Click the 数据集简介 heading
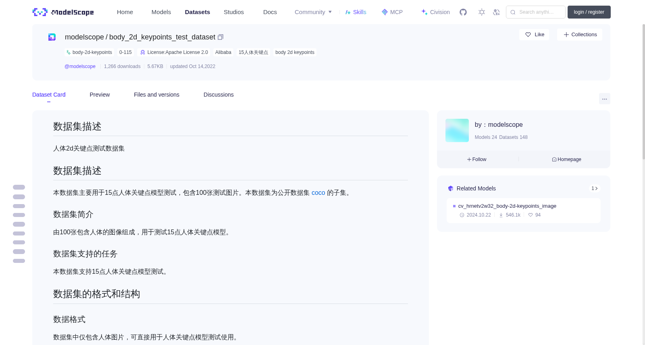This screenshot has width=645, height=345. [73, 215]
